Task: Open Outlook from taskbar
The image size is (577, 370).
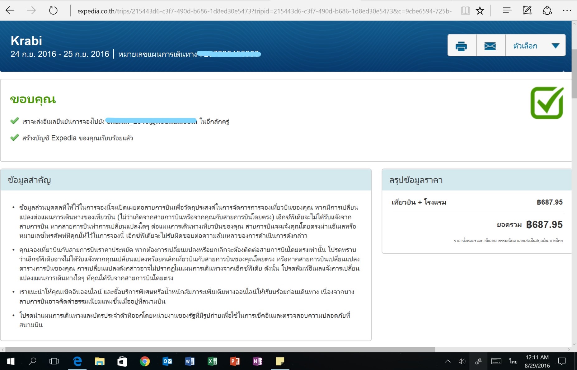Action: pos(167,361)
